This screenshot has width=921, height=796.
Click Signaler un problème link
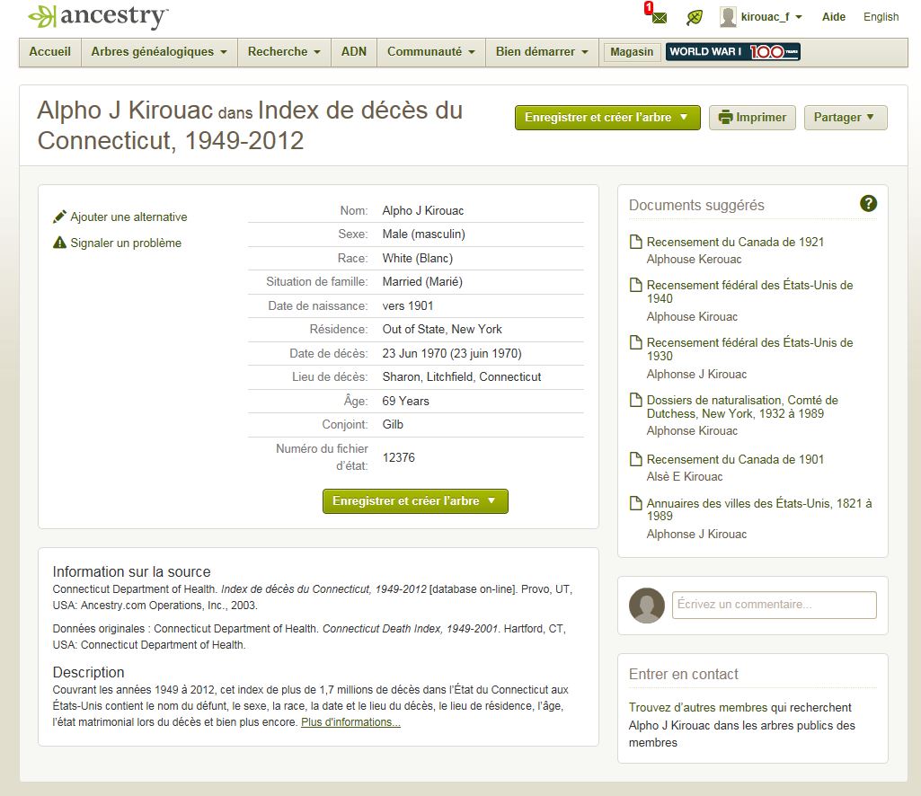point(126,243)
